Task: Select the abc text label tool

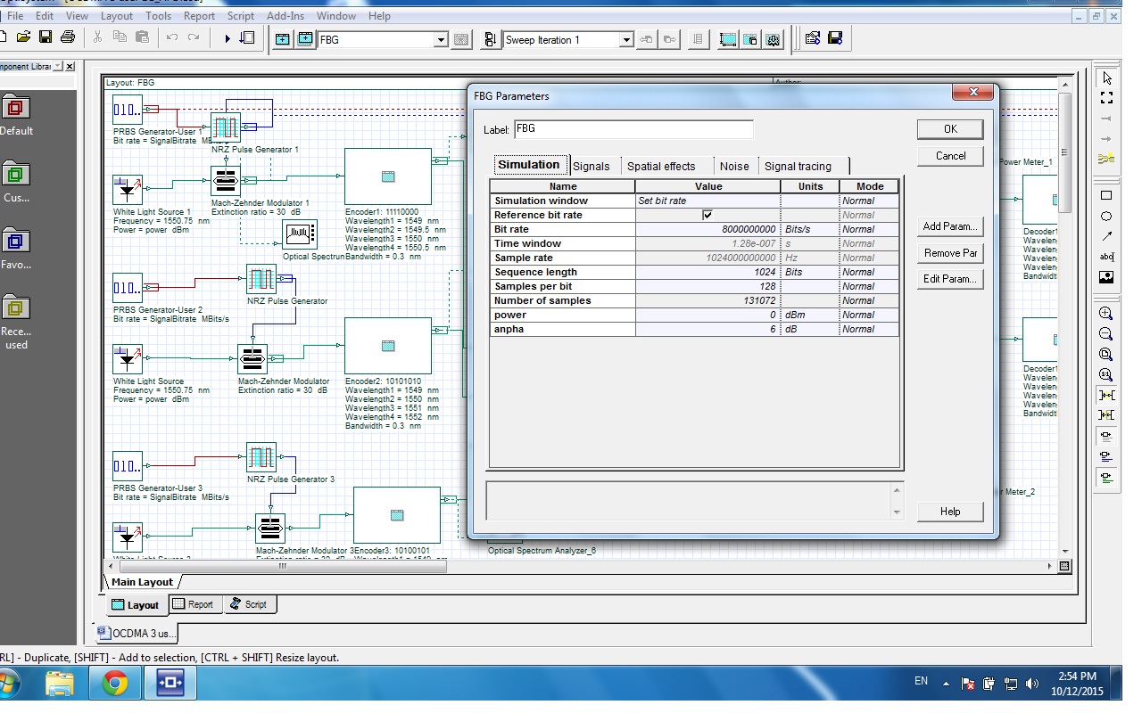Action: click(1106, 257)
